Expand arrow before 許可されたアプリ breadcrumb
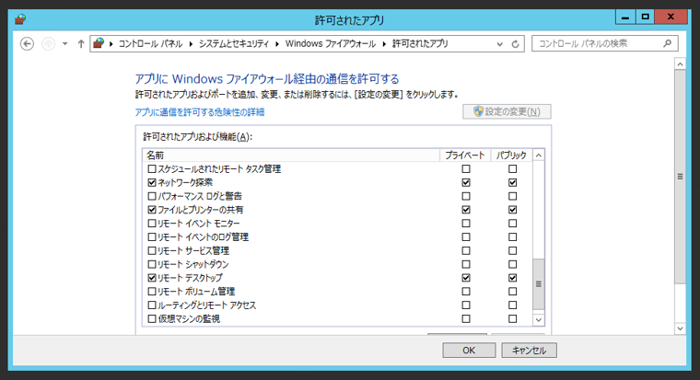Viewport: 700px width, 380px height. tap(384, 44)
